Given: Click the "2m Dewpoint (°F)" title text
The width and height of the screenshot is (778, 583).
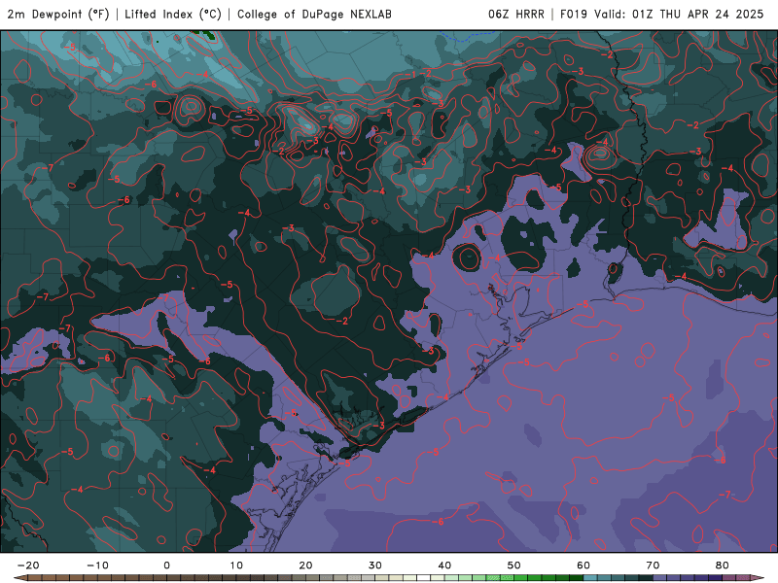Looking at the screenshot, I should (x=58, y=15).
